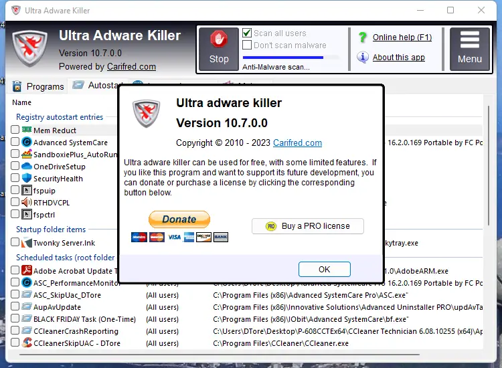Image resolution: width=502 pixels, height=368 pixels.
Task: Click the fspctrl icon
Action: (x=27, y=214)
